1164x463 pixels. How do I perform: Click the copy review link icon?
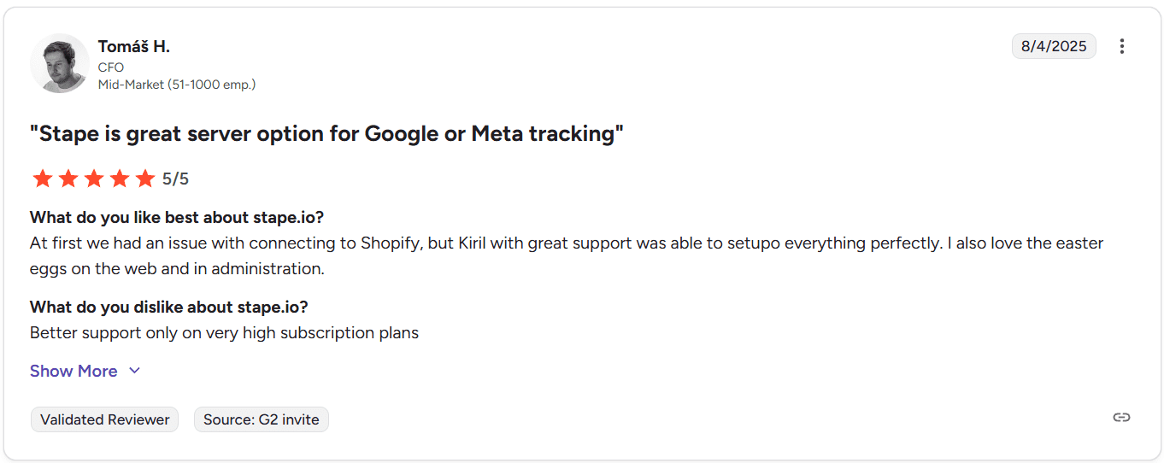click(x=1121, y=417)
